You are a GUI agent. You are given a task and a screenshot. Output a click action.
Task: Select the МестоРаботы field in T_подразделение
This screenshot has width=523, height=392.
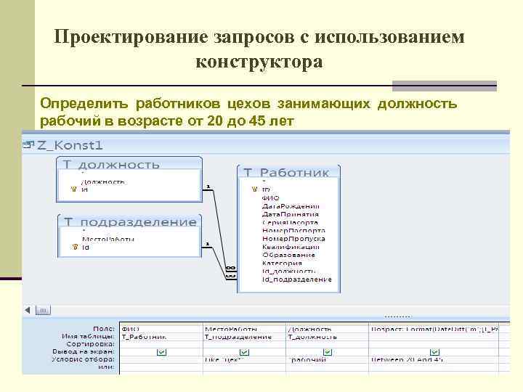(108, 240)
